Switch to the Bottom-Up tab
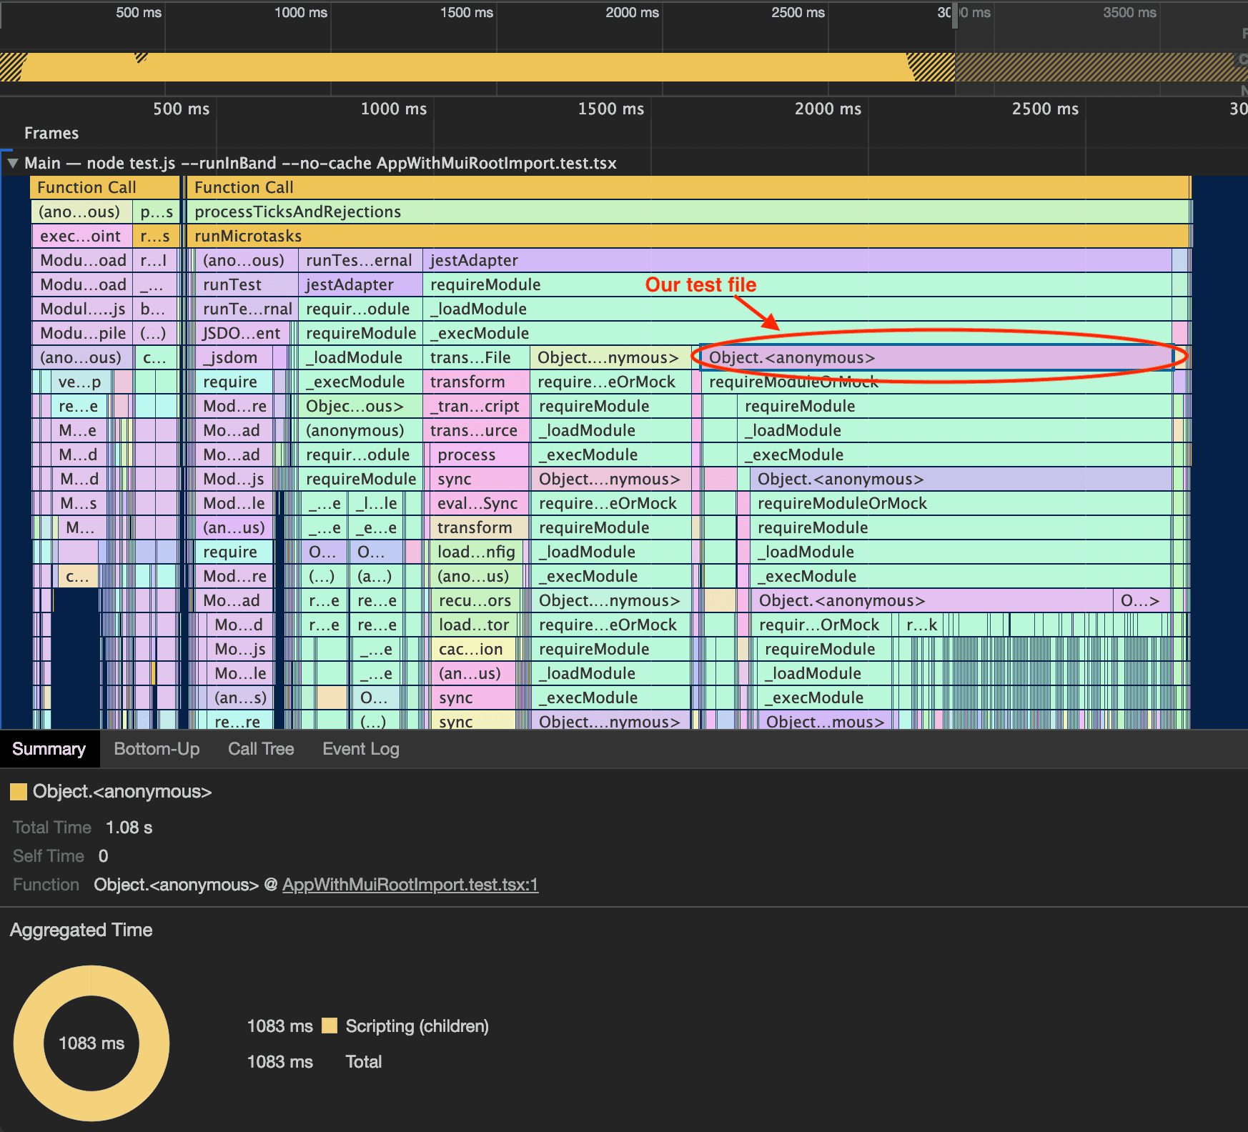Viewport: 1248px width, 1132px height. pos(157,749)
